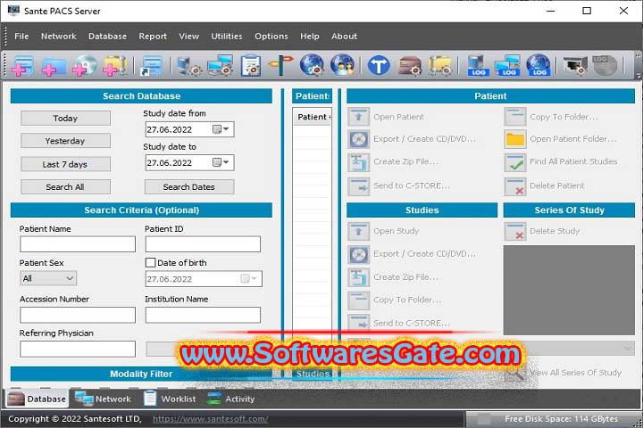Viewport: 643px width, 428px height.
Task: Click the file shortcut toolbar icon
Action: [x=151, y=65]
